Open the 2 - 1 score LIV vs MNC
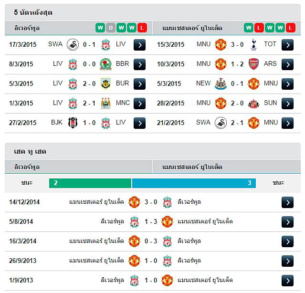 89,103
